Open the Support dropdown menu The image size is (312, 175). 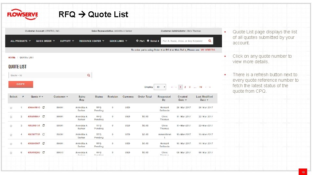click(x=67, y=41)
